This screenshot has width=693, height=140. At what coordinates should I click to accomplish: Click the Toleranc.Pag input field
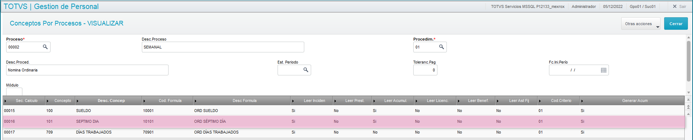pos(425,70)
